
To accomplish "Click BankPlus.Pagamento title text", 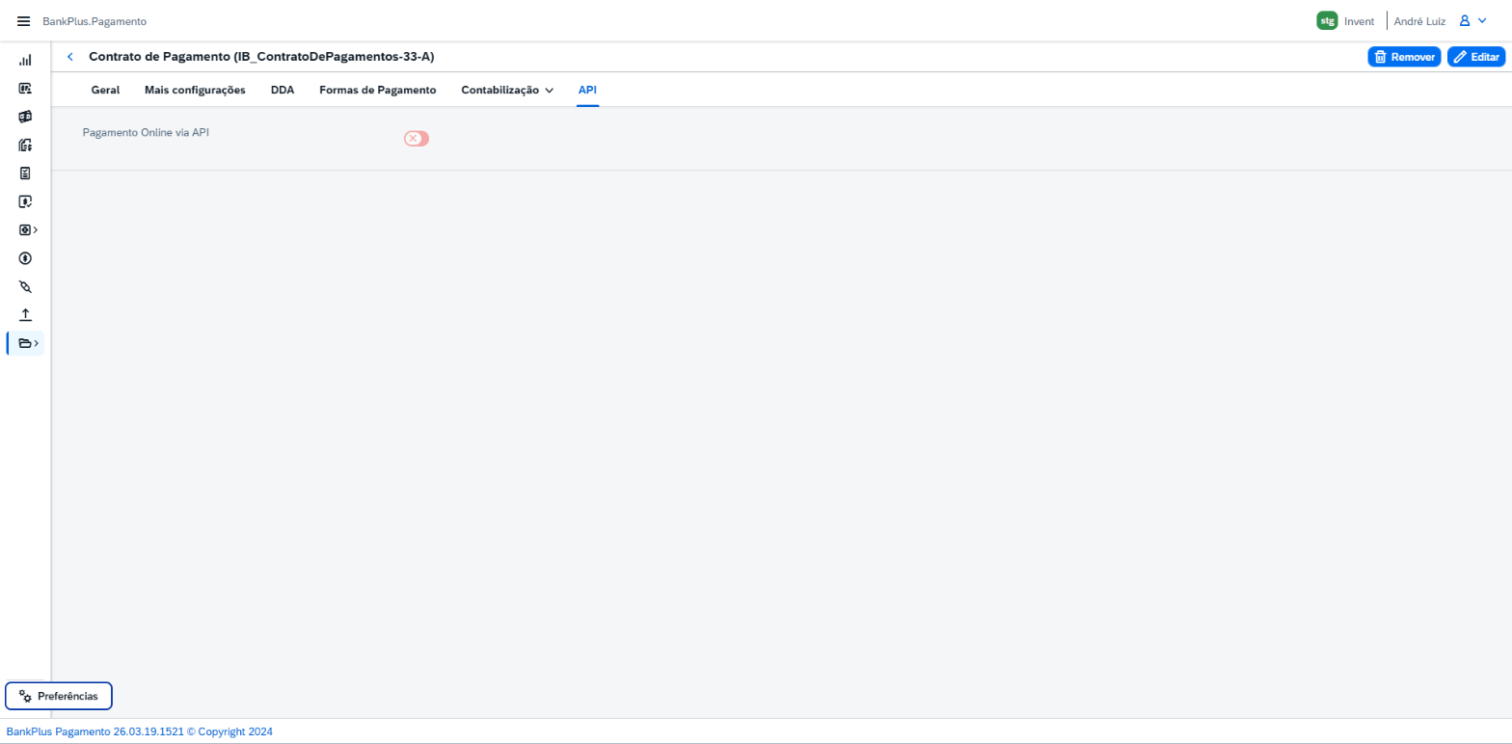I will pyautogui.click(x=94, y=21).
